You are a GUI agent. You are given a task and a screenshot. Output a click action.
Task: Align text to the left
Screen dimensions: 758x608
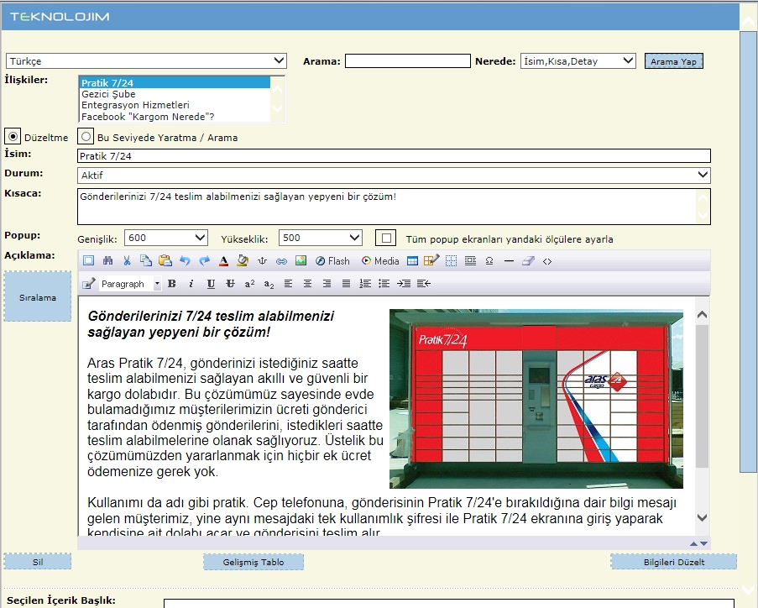(x=288, y=284)
